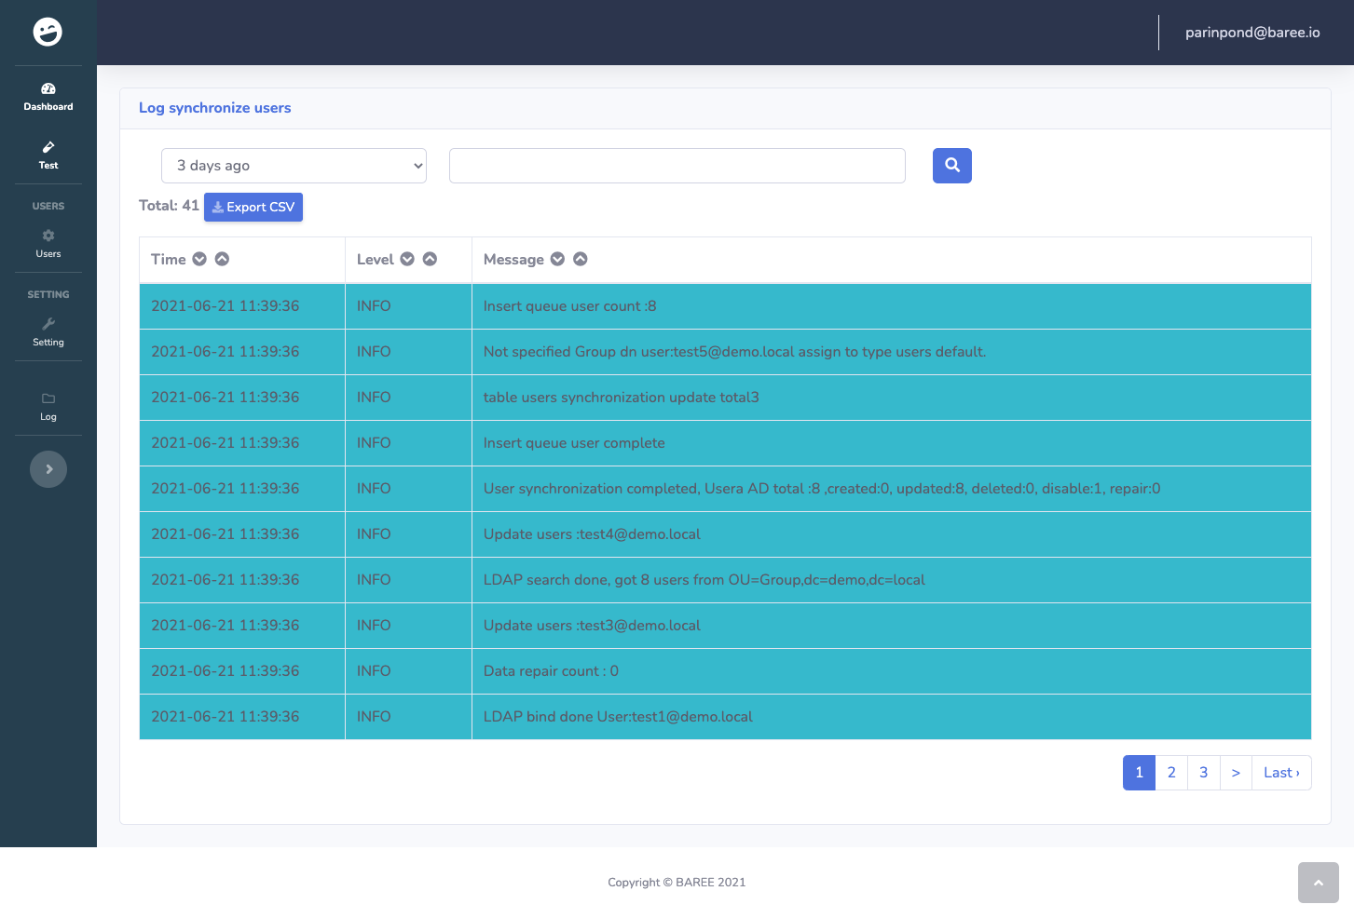Go to the Last page of logs
The image size is (1354, 918).
click(1280, 772)
